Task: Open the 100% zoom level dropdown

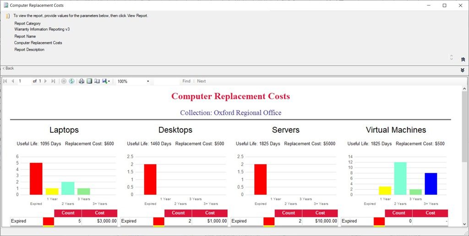Action: (147, 81)
